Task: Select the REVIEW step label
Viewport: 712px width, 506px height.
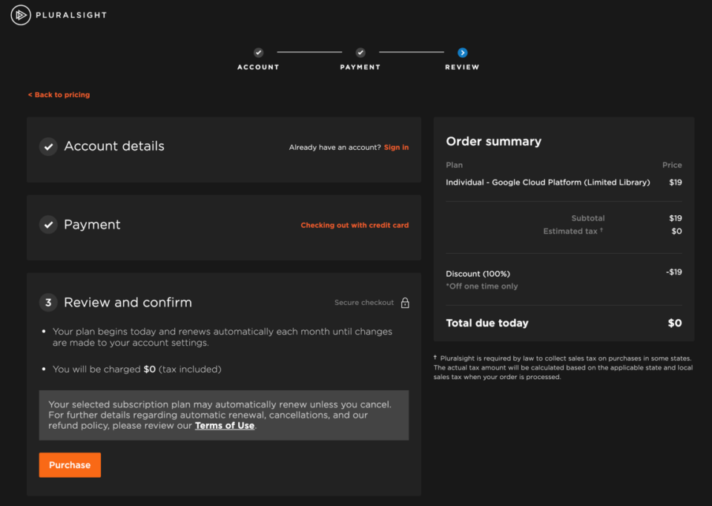Action: (x=462, y=68)
